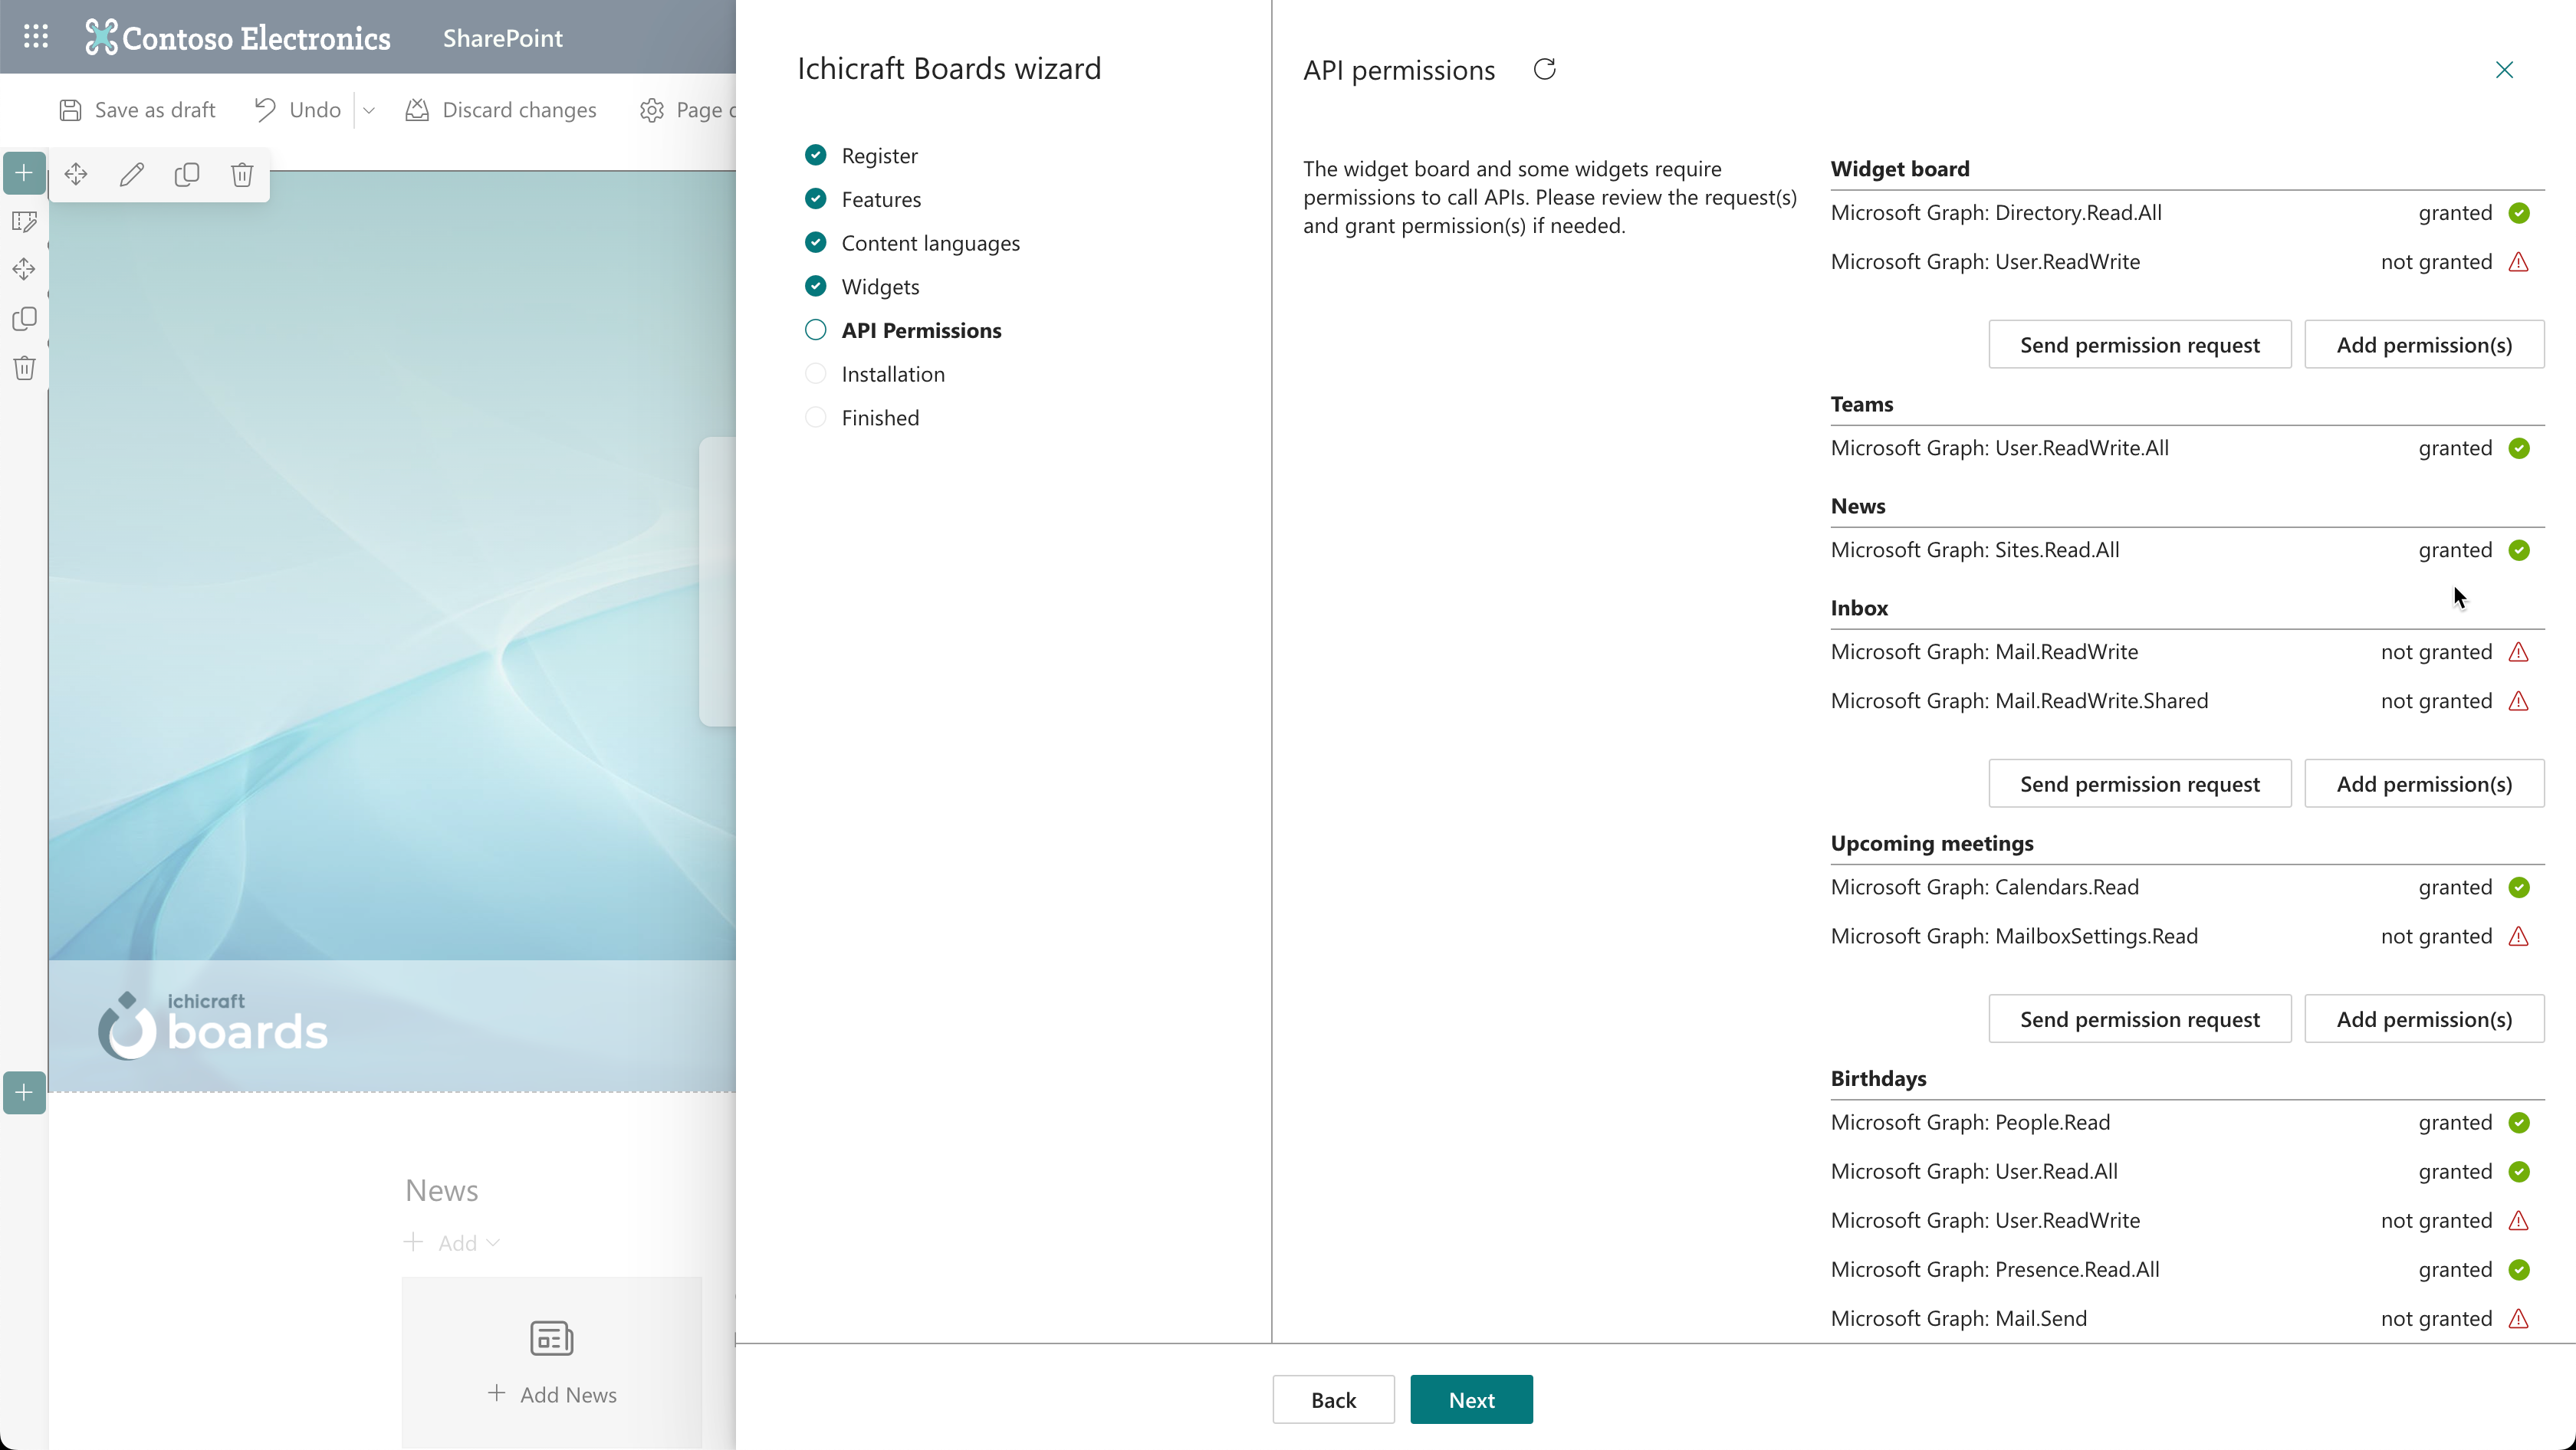Image resolution: width=2576 pixels, height=1450 pixels.
Task: Go to the Register wizard step
Action: (x=861, y=155)
